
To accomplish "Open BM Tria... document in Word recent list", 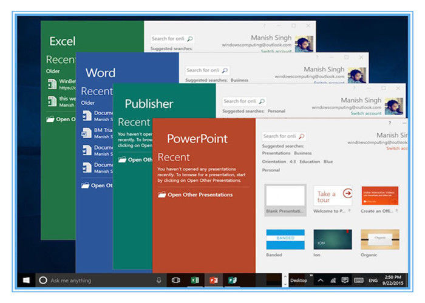I will pyautogui.click(x=97, y=133).
